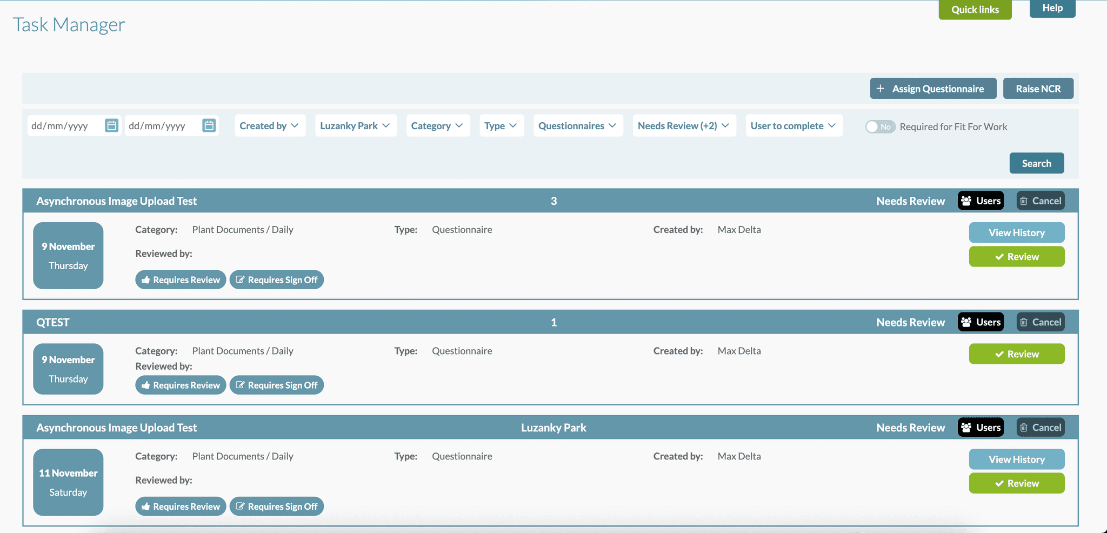
Task: Open the Help menu
Action: (1052, 8)
